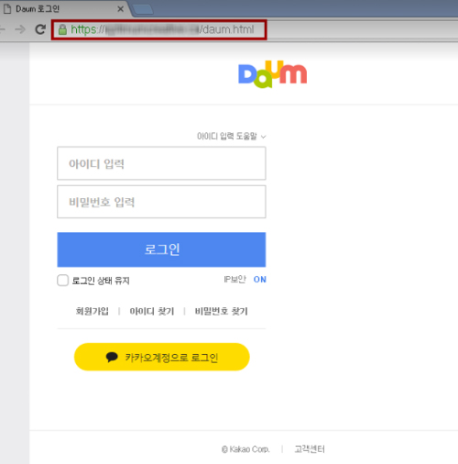
Task: Open the 회원가입 link
Action: coord(92,311)
